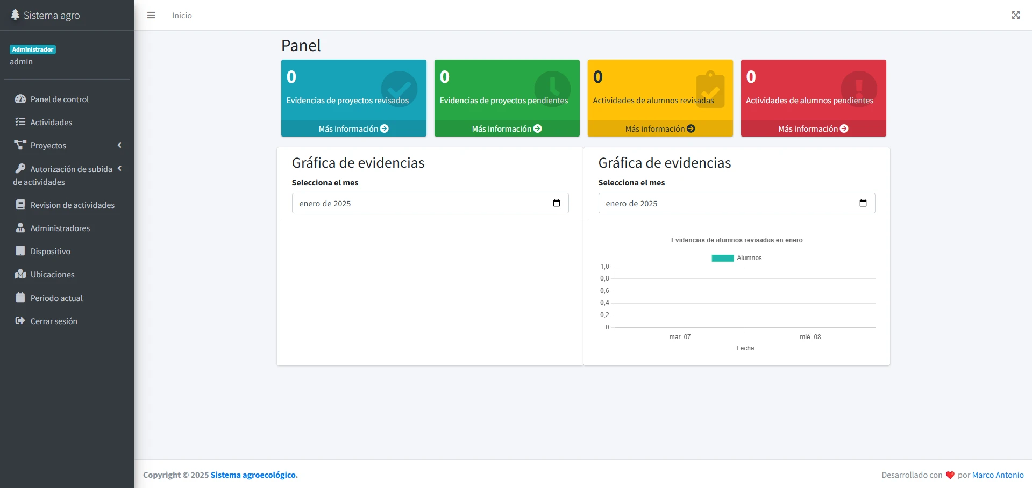Click Evidencias de proyectos pendientes label
Image resolution: width=1032 pixels, height=488 pixels.
(504, 101)
